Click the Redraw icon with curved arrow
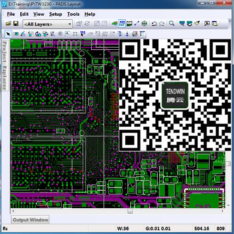This screenshot has width=234, height=234. click(189, 23)
